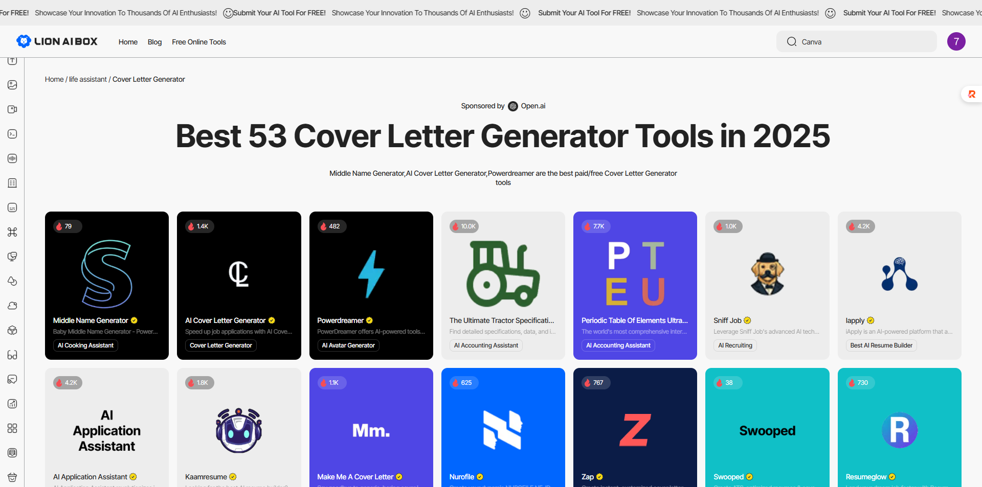
Task: Open the growth chart sidebar icon
Action: [x=12, y=404]
